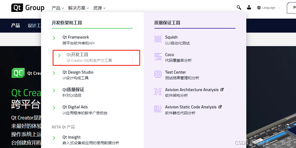The height and width of the screenshot is (148, 296).
Task: Click the Coco product icon
Action: 158,57
